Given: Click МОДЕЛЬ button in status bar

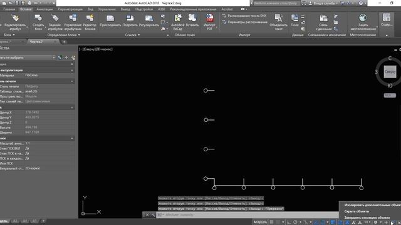Looking at the screenshot, I should (260, 222).
